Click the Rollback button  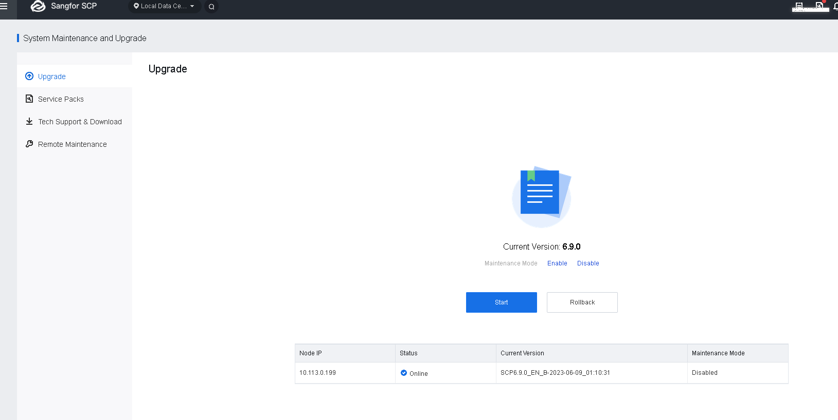[x=582, y=302]
